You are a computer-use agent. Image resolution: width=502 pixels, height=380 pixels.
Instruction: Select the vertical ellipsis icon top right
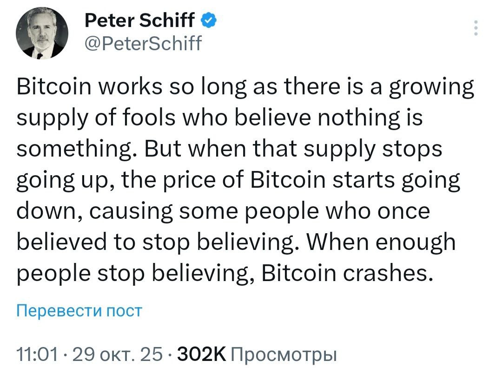point(475,28)
